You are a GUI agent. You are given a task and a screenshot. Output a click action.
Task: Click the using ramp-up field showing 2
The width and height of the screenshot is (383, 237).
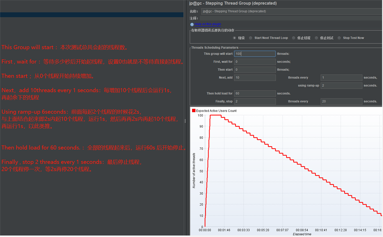tap(341, 85)
